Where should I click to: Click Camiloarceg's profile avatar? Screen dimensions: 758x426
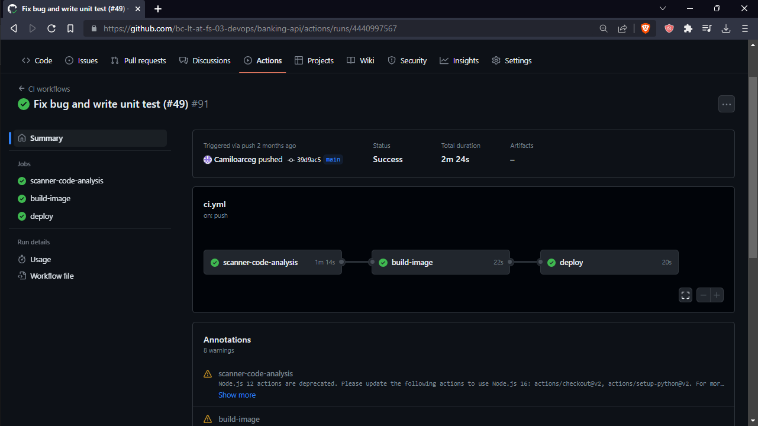(x=208, y=159)
